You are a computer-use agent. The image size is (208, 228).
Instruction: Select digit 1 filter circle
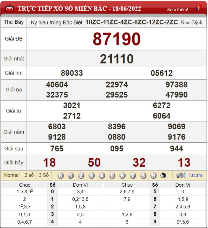click(x=71, y=175)
